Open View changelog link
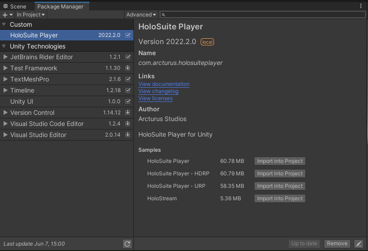This screenshot has width=368, height=251. click(x=158, y=91)
